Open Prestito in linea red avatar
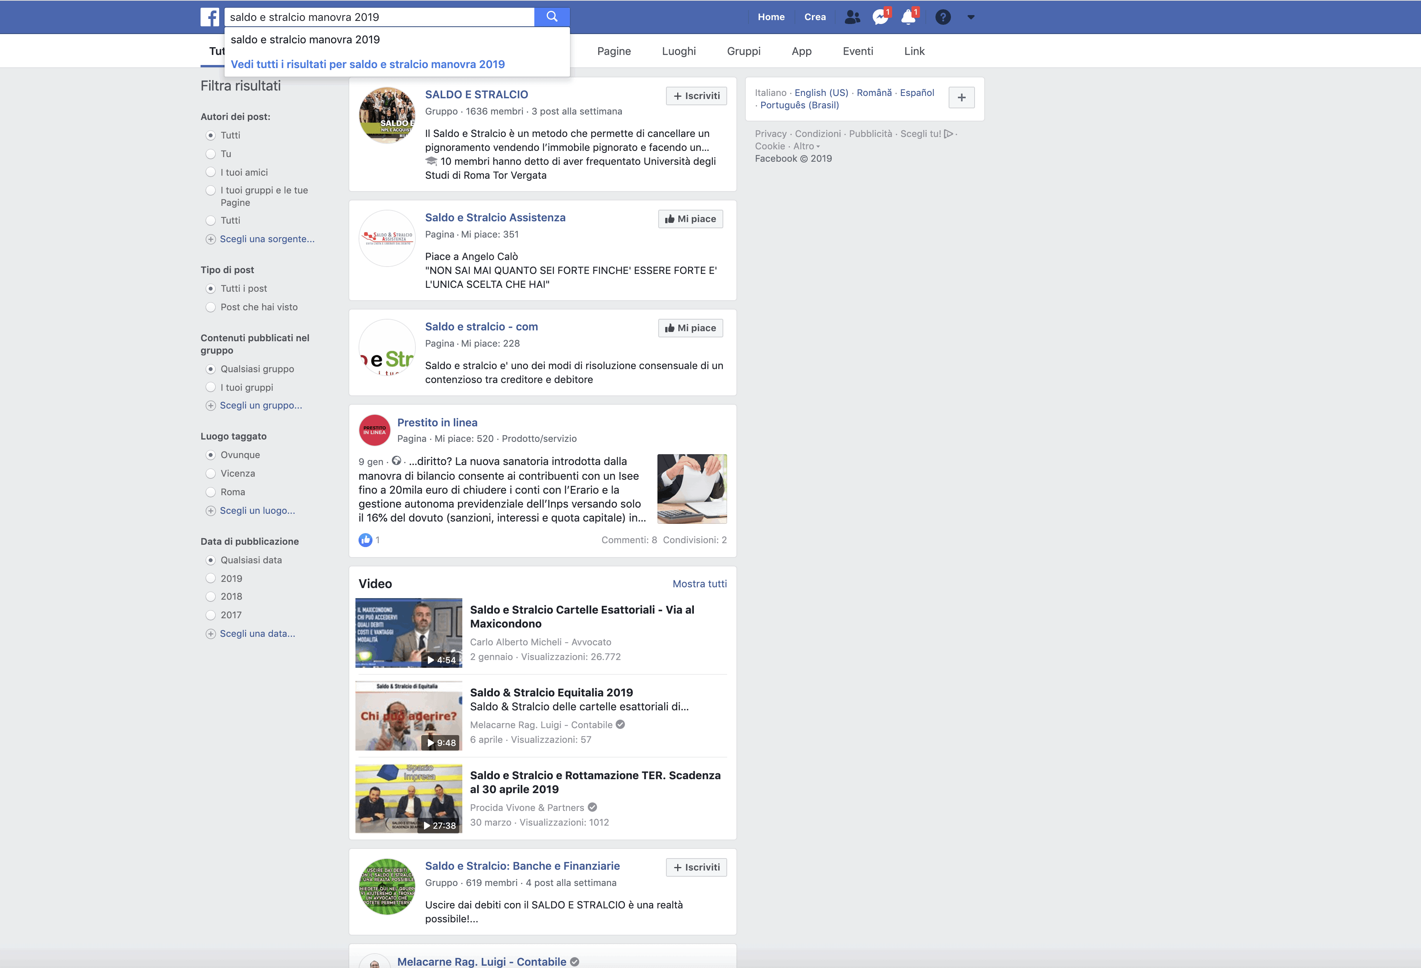 [374, 430]
